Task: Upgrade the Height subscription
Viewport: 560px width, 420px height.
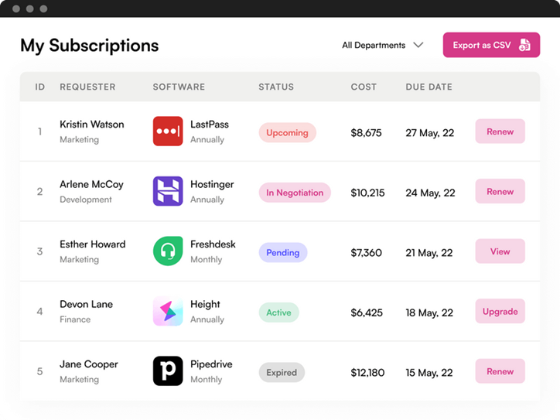Action: 500,312
